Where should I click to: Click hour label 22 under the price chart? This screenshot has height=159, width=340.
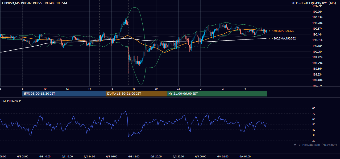(178, 89)
